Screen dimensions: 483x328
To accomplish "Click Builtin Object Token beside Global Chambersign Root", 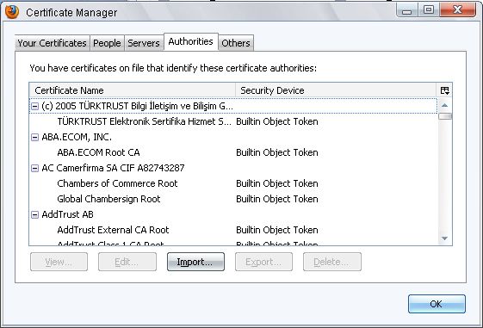I will click(x=277, y=199).
